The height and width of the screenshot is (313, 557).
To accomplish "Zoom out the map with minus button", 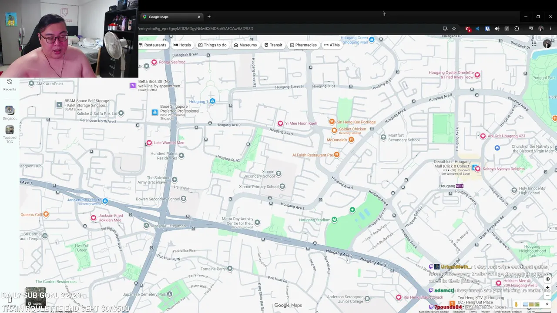I will point(548,296).
